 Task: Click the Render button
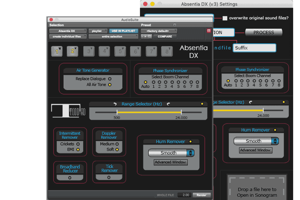[x=201, y=195]
